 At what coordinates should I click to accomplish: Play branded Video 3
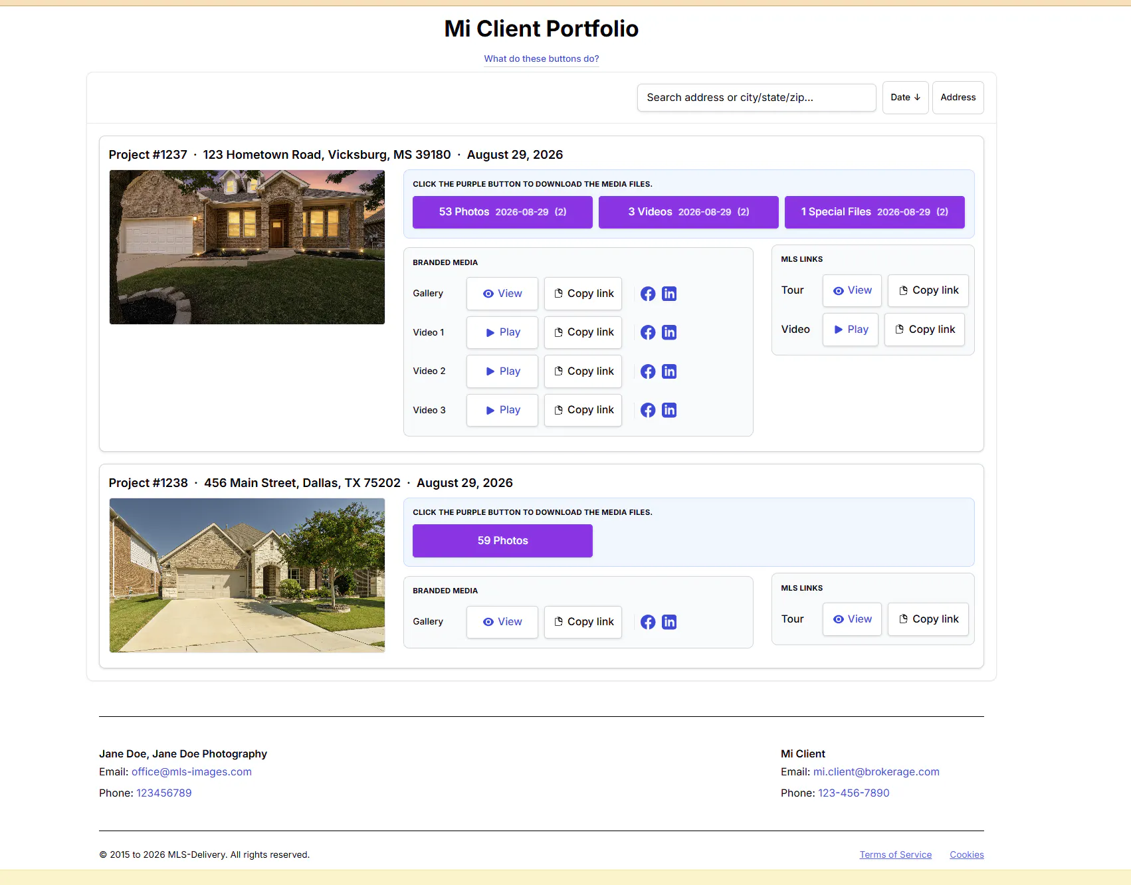coord(502,410)
